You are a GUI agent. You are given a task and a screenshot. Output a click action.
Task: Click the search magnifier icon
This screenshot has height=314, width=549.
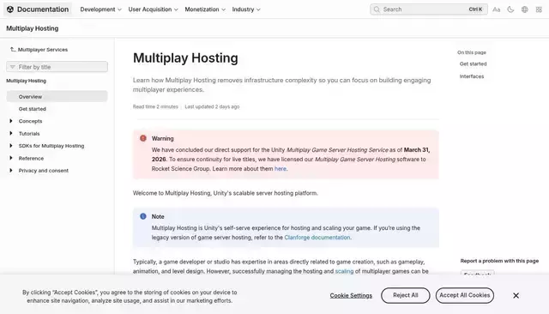tap(377, 9)
